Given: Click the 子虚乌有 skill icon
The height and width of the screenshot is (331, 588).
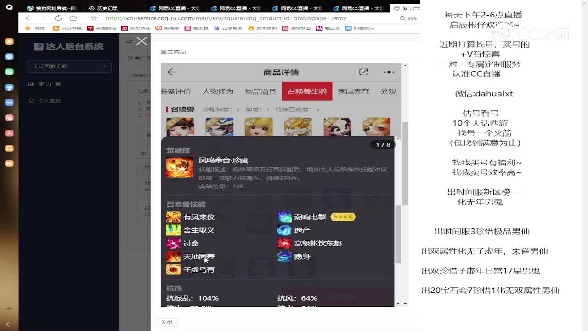Looking at the screenshot, I should coord(173,269).
